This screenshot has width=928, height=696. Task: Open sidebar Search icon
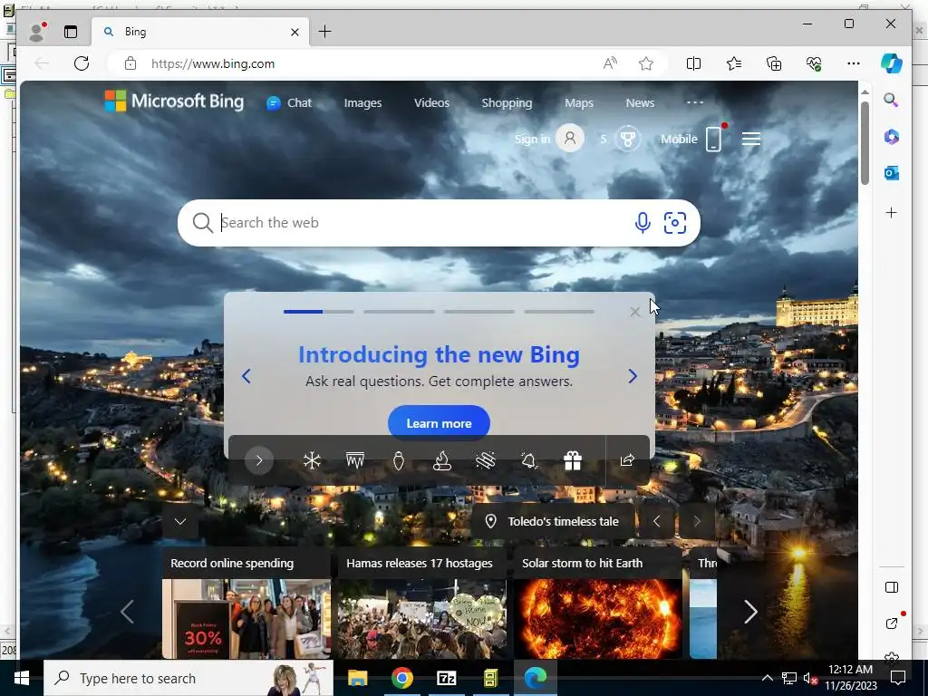click(892, 100)
